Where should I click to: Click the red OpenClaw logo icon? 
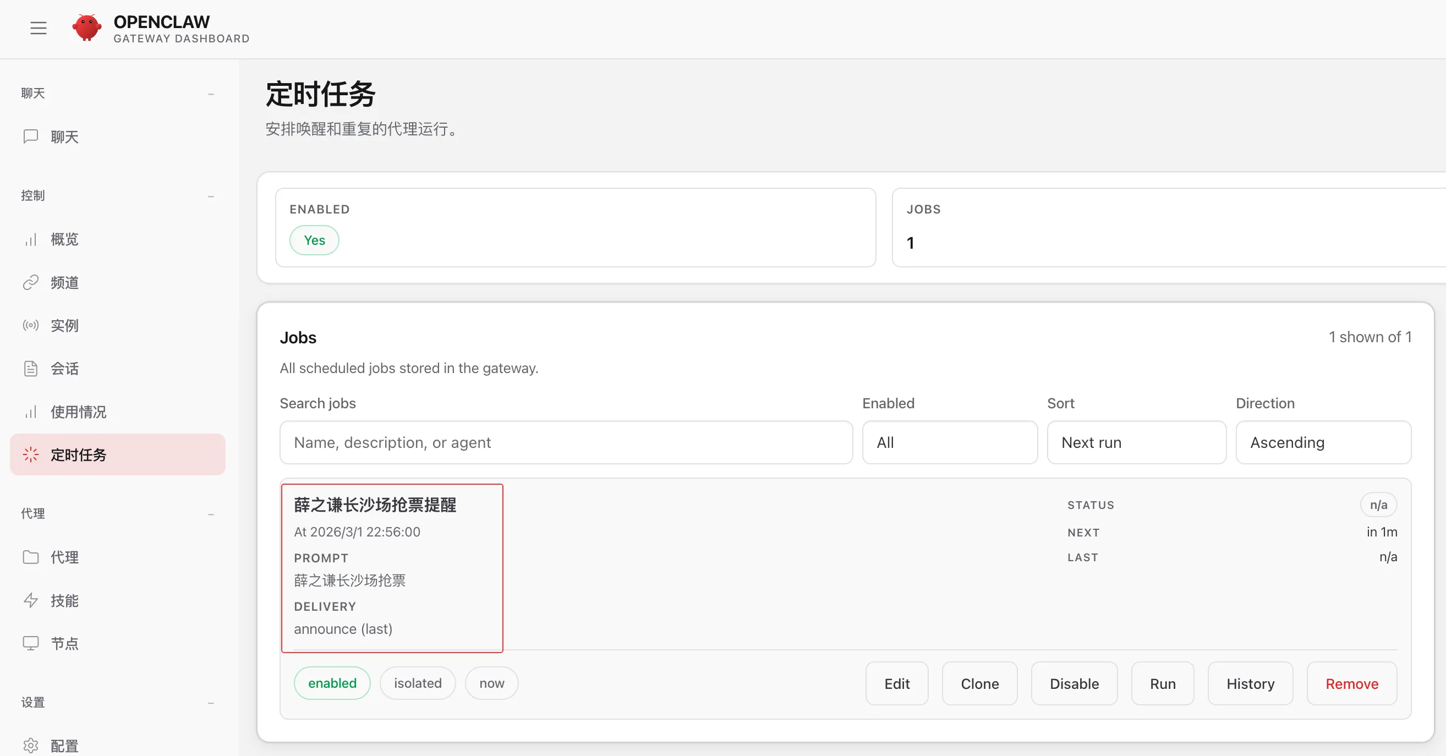[87, 28]
